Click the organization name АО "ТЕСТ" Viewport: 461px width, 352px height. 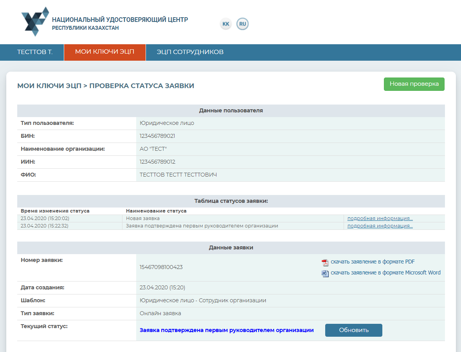[x=153, y=149]
